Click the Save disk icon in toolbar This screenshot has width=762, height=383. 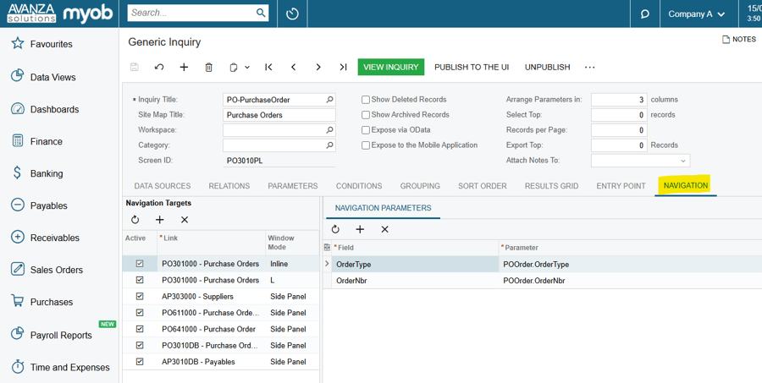[x=135, y=67]
